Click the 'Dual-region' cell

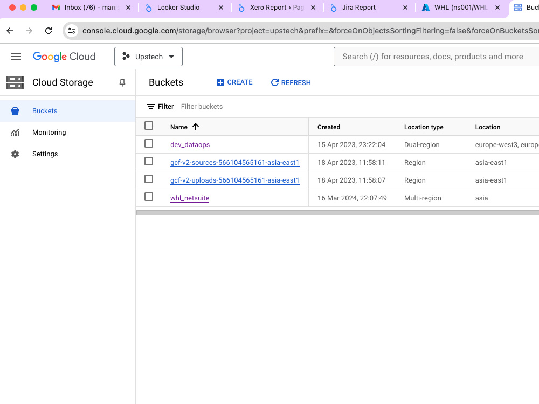click(422, 144)
